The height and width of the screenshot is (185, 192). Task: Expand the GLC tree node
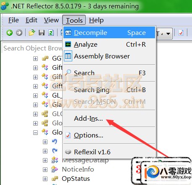(35, 114)
